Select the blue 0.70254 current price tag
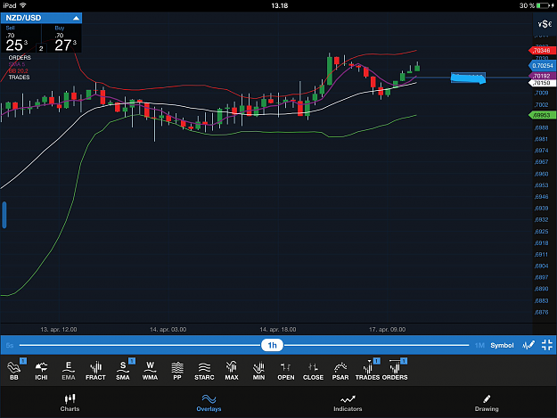This screenshot has height=418, width=557. pyautogui.click(x=542, y=66)
